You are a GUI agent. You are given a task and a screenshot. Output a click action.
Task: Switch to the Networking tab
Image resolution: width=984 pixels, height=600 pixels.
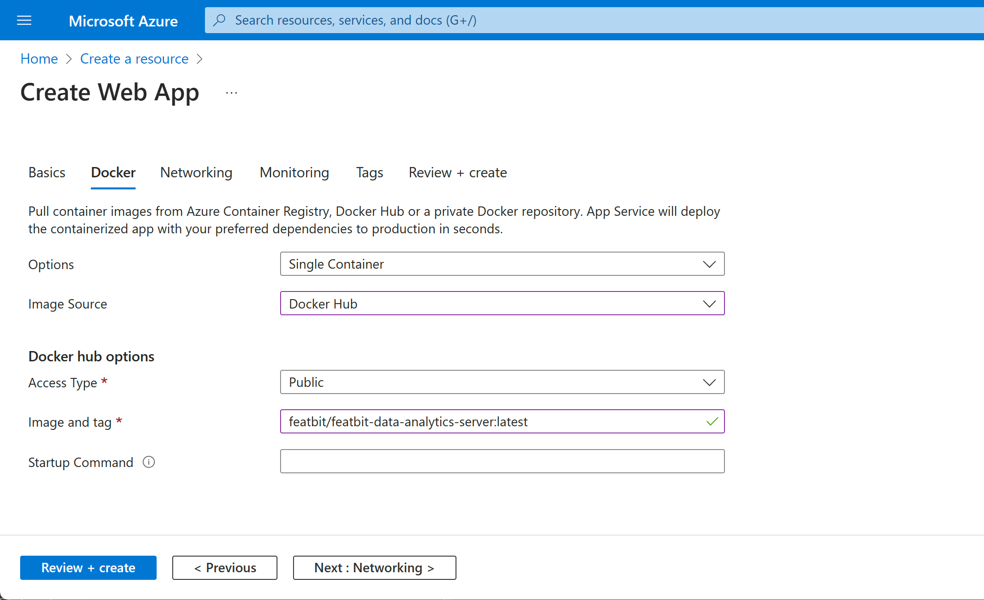coord(196,172)
